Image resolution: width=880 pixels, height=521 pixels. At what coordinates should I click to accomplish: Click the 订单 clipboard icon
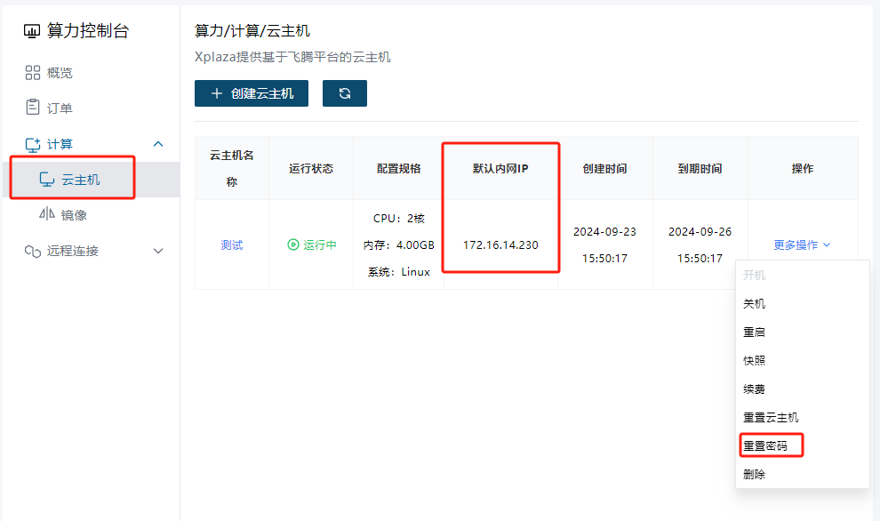(x=33, y=108)
